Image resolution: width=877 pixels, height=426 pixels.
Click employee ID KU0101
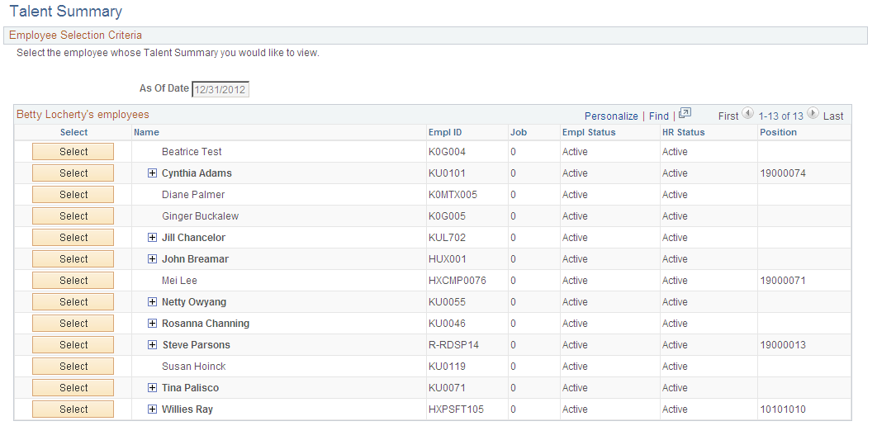pos(447,173)
